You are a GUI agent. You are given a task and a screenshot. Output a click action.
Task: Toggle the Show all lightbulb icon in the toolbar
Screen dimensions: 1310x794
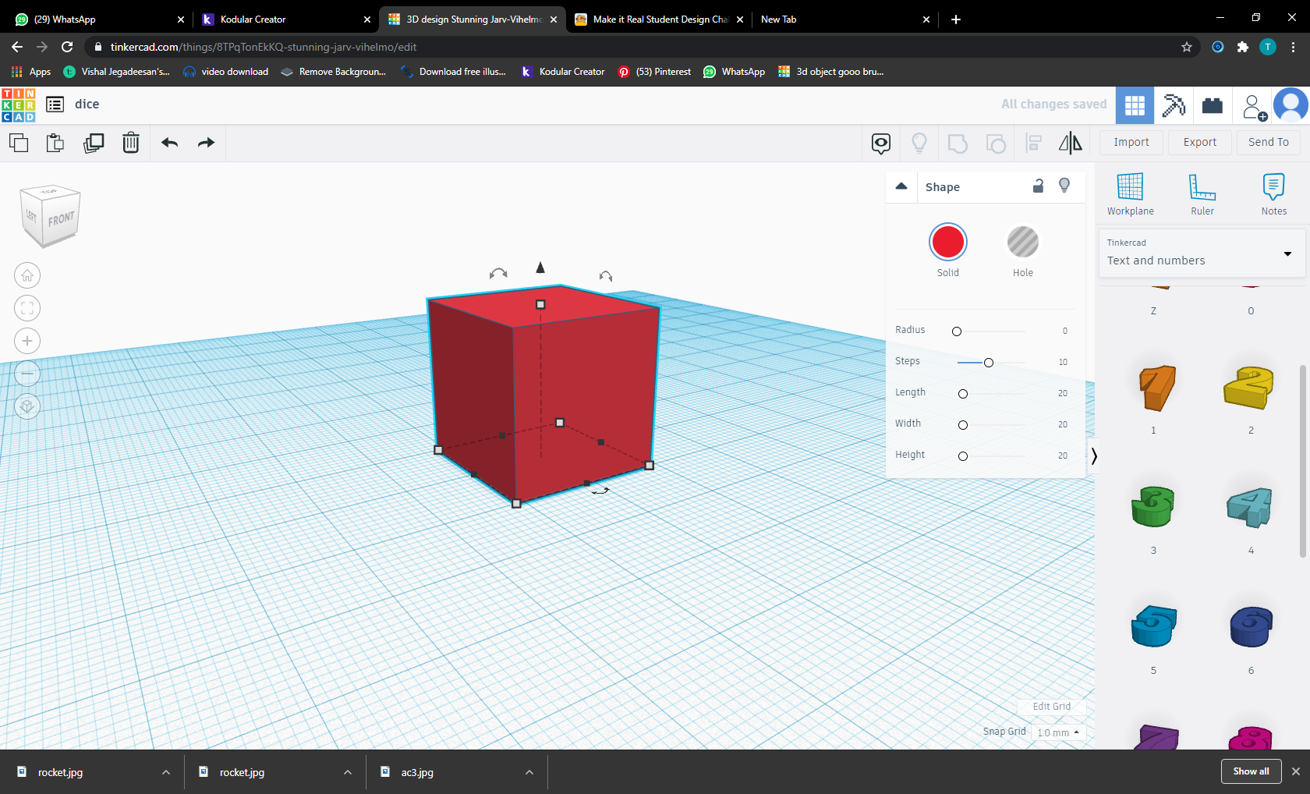(919, 143)
